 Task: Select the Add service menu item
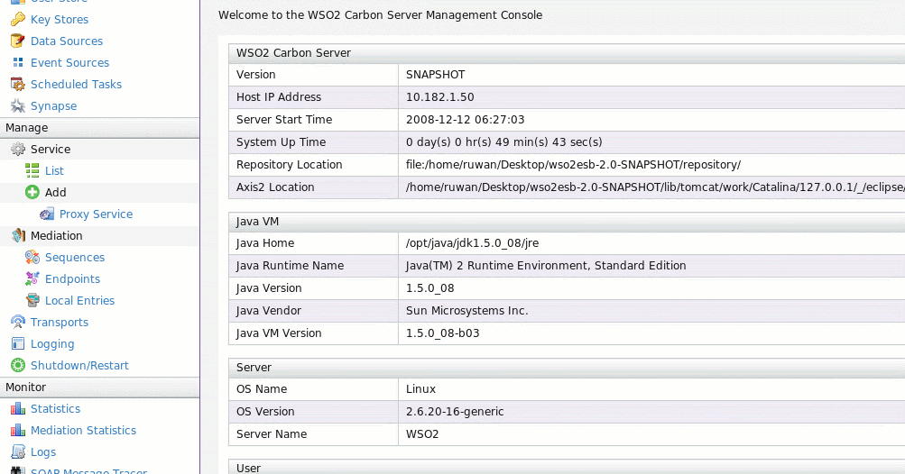tap(55, 193)
